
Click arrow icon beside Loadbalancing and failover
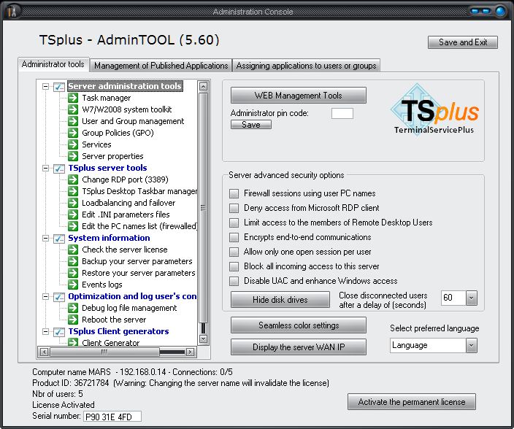click(x=73, y=203)
